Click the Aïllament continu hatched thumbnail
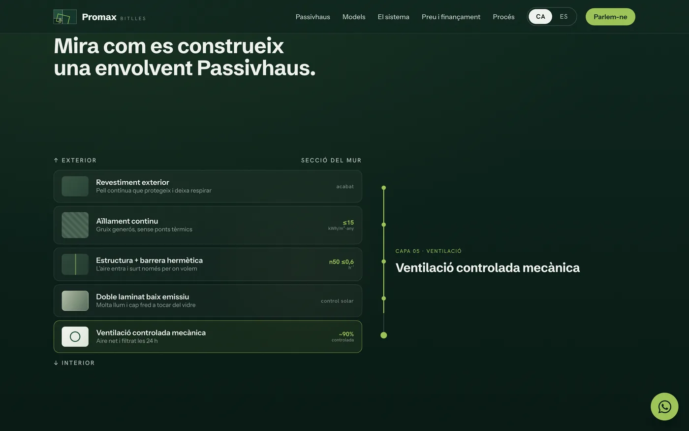 pyautogui.click(x=75, y=225)
